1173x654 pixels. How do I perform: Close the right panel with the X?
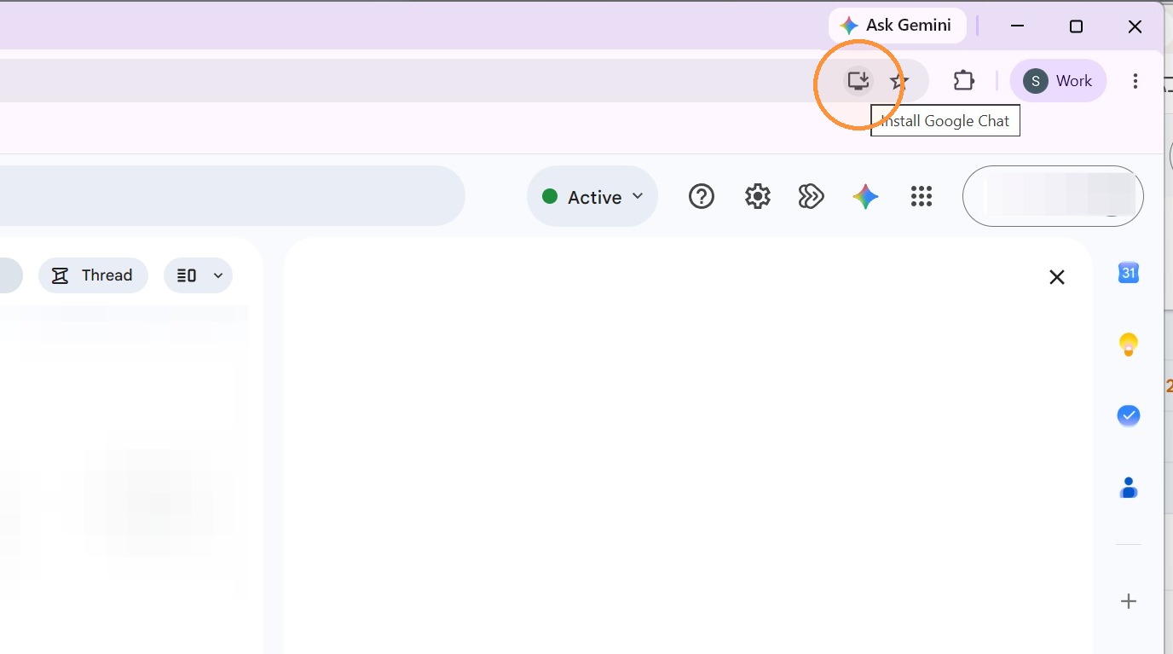click(x=1057, y=277)
